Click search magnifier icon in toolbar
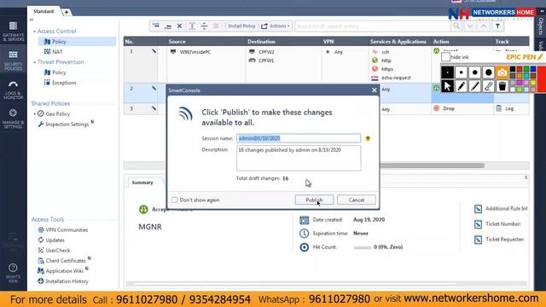The height and width of the screenshot is (307, 546). point(456,26)
